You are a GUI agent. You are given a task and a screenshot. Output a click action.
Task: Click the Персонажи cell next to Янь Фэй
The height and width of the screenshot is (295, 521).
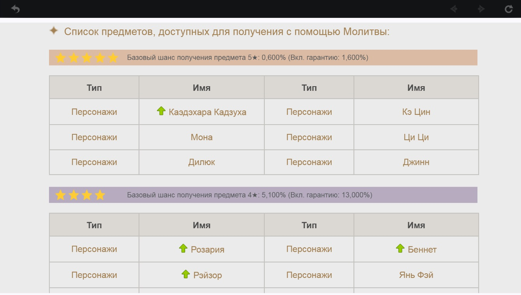[x=309, y=275]
